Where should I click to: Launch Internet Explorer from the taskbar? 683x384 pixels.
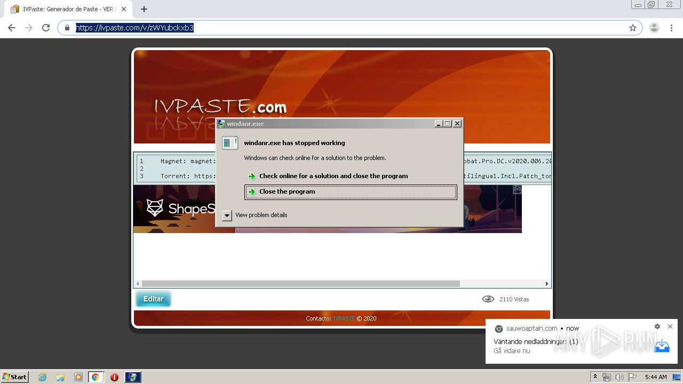[x=42, y=377]
